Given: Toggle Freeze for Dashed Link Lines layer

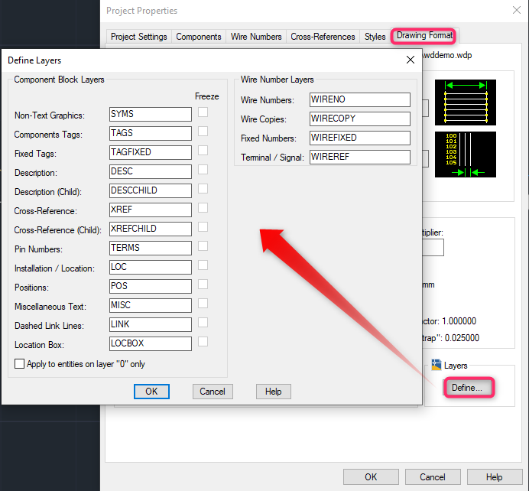Looking at the screenshot, I should (203, 323).
